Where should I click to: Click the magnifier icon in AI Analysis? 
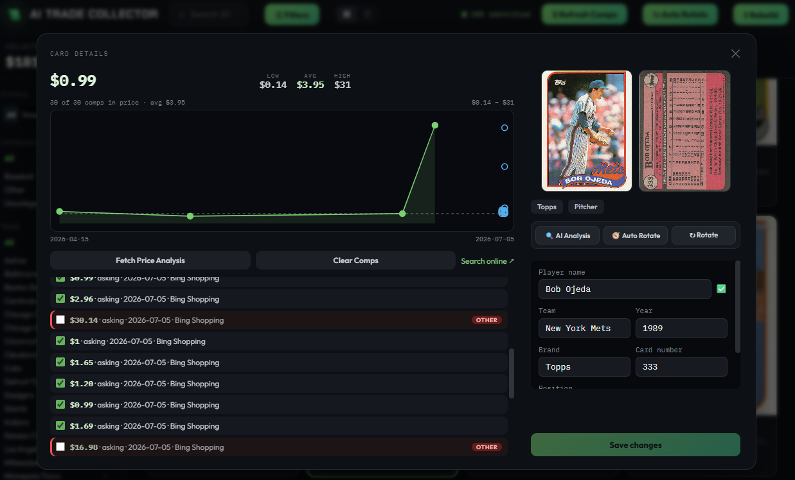pyautogui.click(x=549, y=236)
